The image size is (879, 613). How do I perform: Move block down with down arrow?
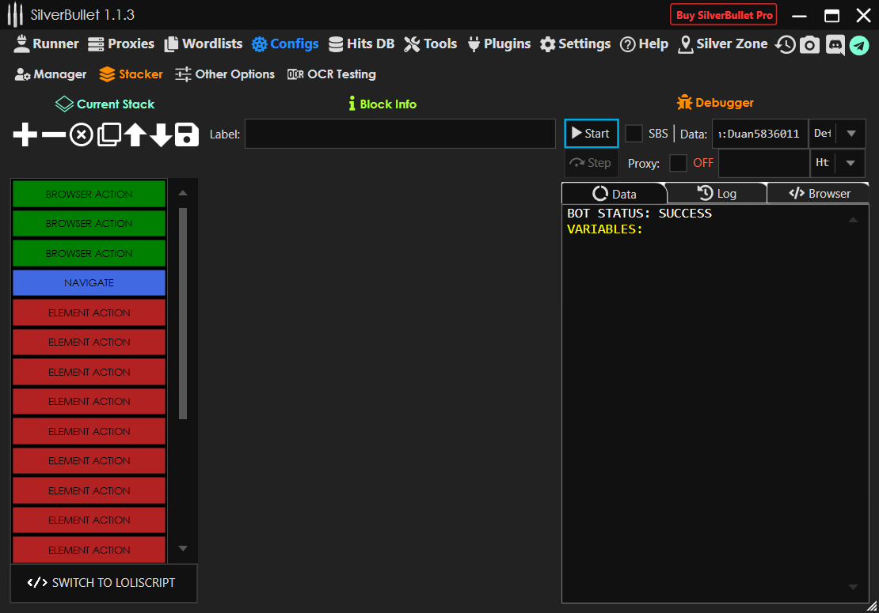tap(161, 135)
